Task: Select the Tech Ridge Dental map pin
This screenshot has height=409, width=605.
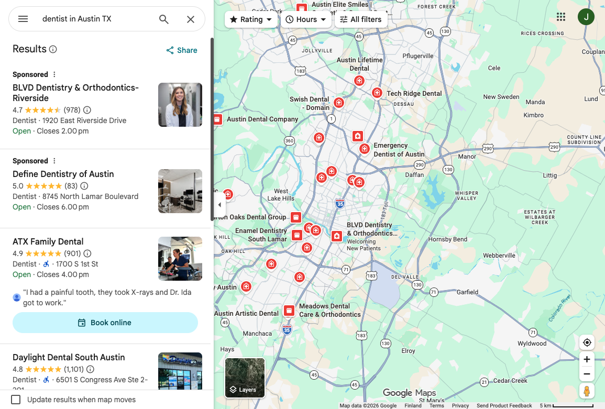Action: [x=377, y=93]
